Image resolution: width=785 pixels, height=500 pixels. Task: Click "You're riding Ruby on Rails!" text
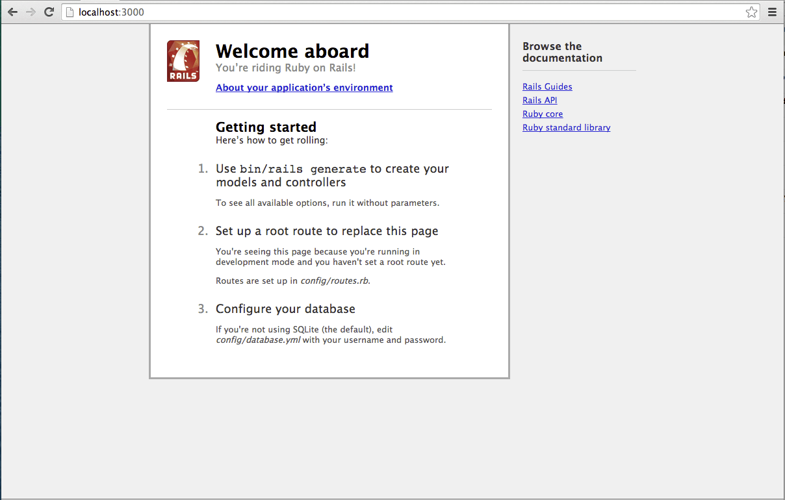[x=285, y=68]
